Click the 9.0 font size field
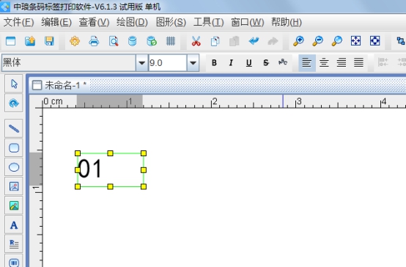 click(x=168, y=63)
